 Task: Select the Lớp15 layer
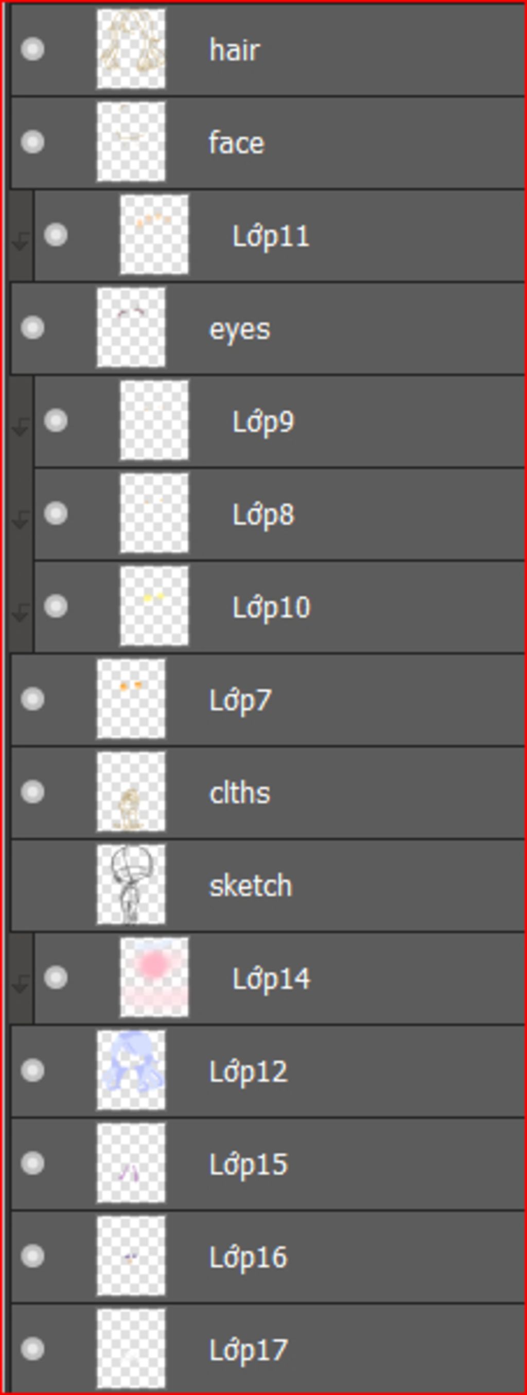268,1164
